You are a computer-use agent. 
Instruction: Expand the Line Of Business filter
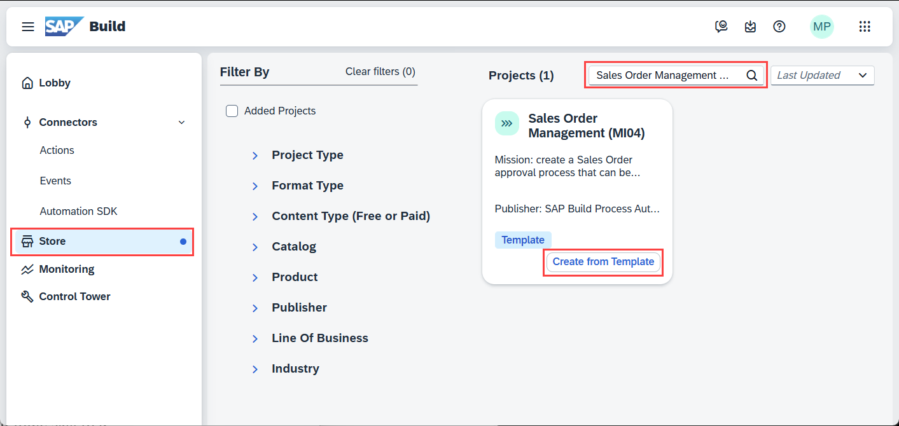(254, 338)
